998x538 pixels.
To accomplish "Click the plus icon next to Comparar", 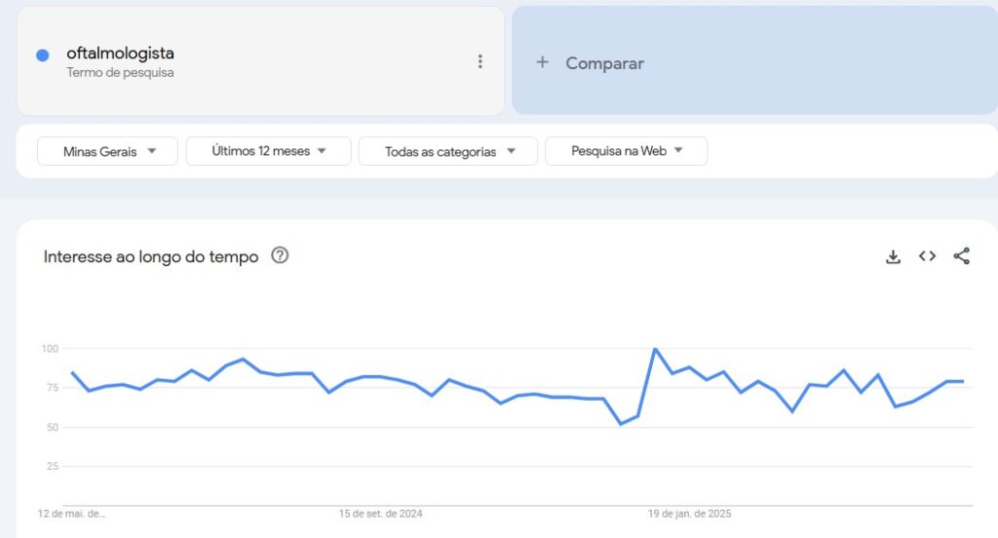I will click(542, 62).
